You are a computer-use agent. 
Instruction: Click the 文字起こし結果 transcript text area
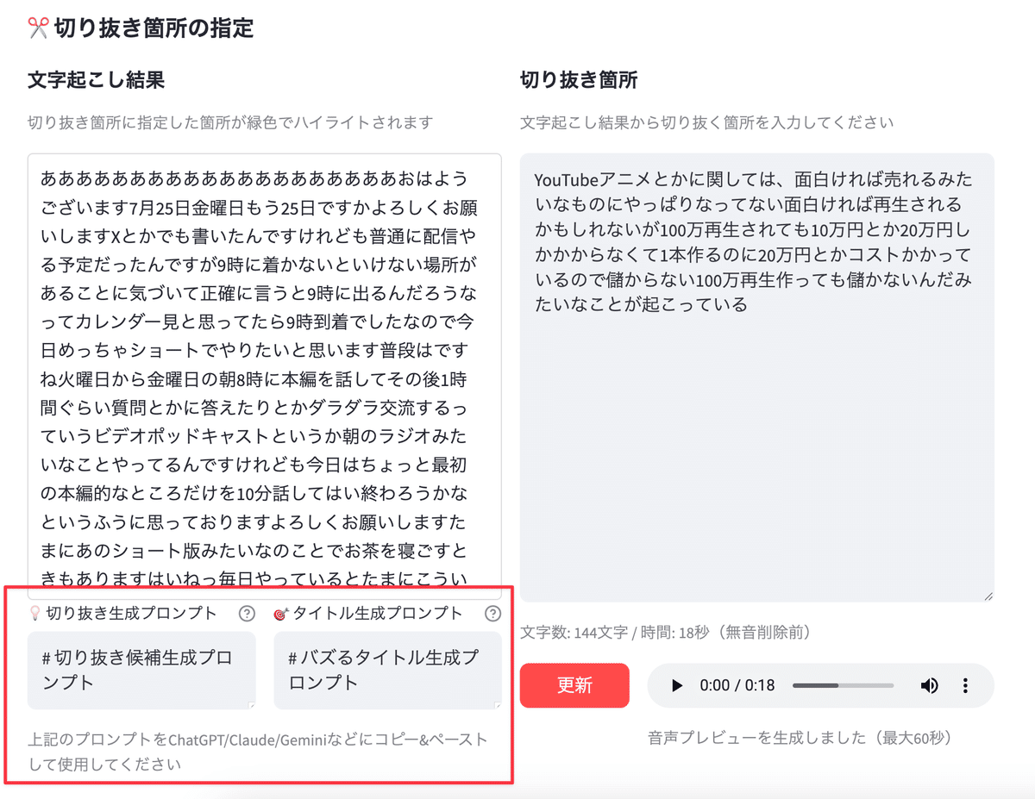tap(264, 377)
